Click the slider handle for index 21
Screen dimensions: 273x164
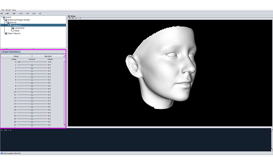32,125
